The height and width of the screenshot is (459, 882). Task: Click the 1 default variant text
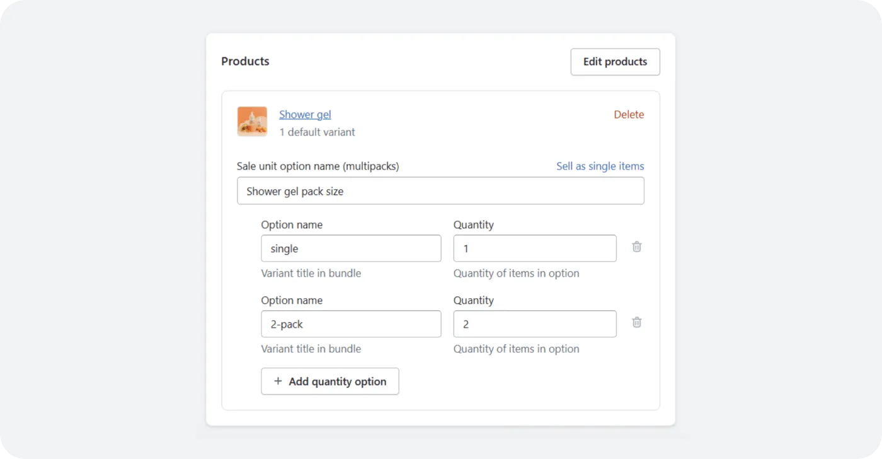(317, 132)
